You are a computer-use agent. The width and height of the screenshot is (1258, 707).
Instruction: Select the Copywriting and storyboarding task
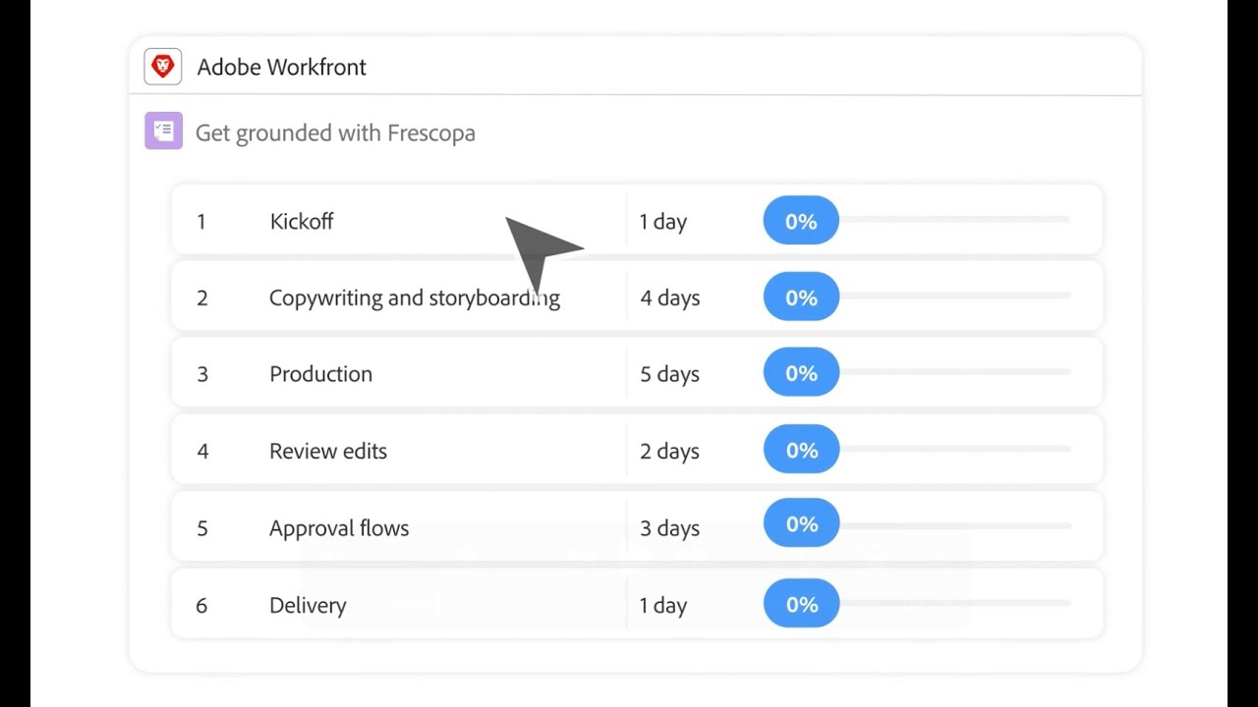pyautogui.click(x=414, y=299)
